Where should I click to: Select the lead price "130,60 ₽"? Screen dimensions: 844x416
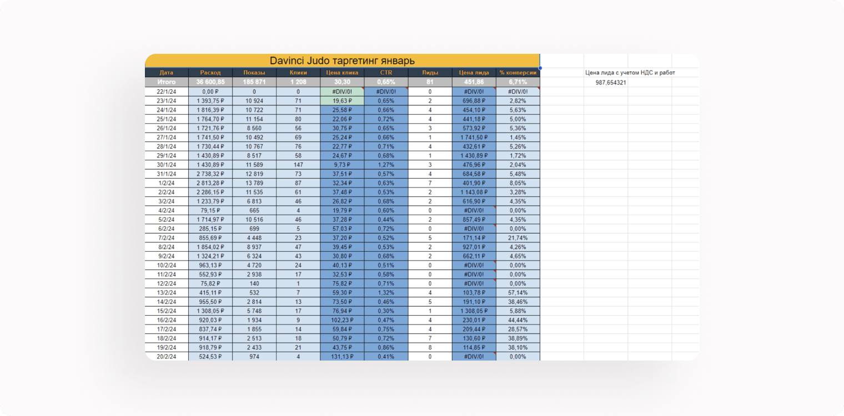click(x=474, y=338)
